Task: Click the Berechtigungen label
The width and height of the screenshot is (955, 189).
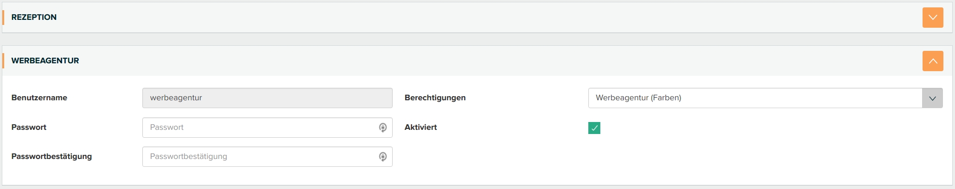Action: click(x=435, y=98)
